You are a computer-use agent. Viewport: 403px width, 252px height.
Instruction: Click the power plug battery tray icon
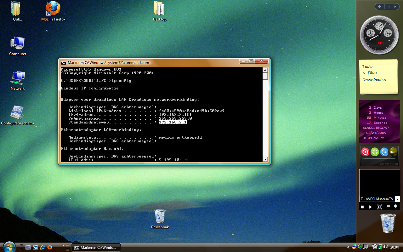[375, 247]
